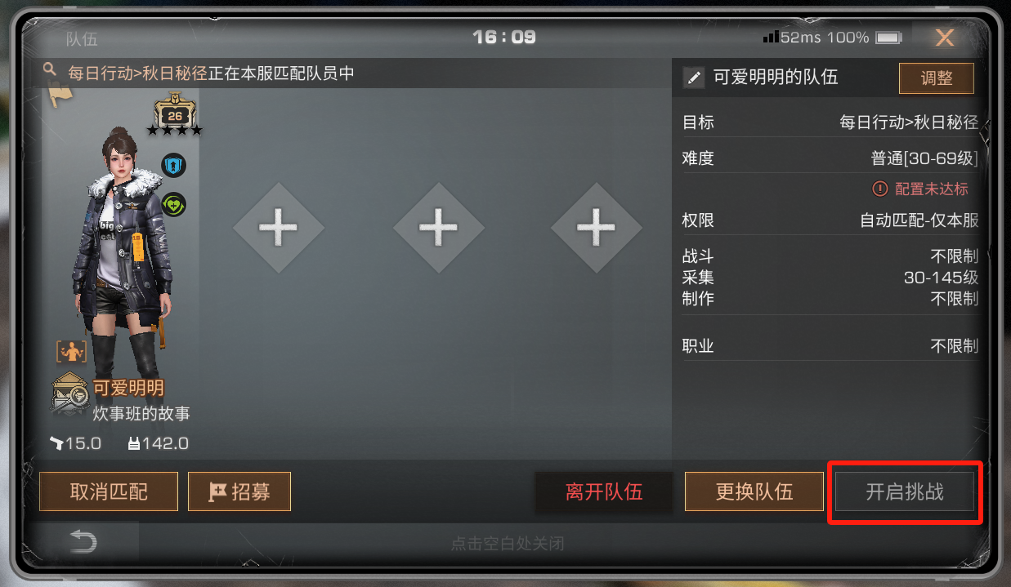Screen dimensions: 1011x587
Task: Open the 招募 recruit button
Action: click(x=239, y=491)
